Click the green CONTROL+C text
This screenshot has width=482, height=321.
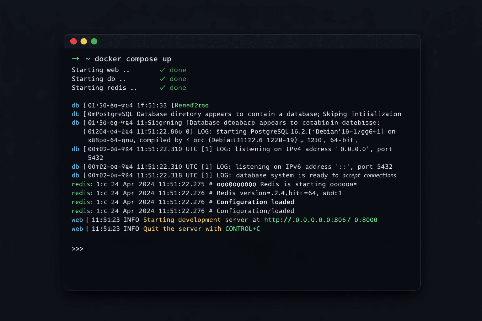click(x=242, y=229)
